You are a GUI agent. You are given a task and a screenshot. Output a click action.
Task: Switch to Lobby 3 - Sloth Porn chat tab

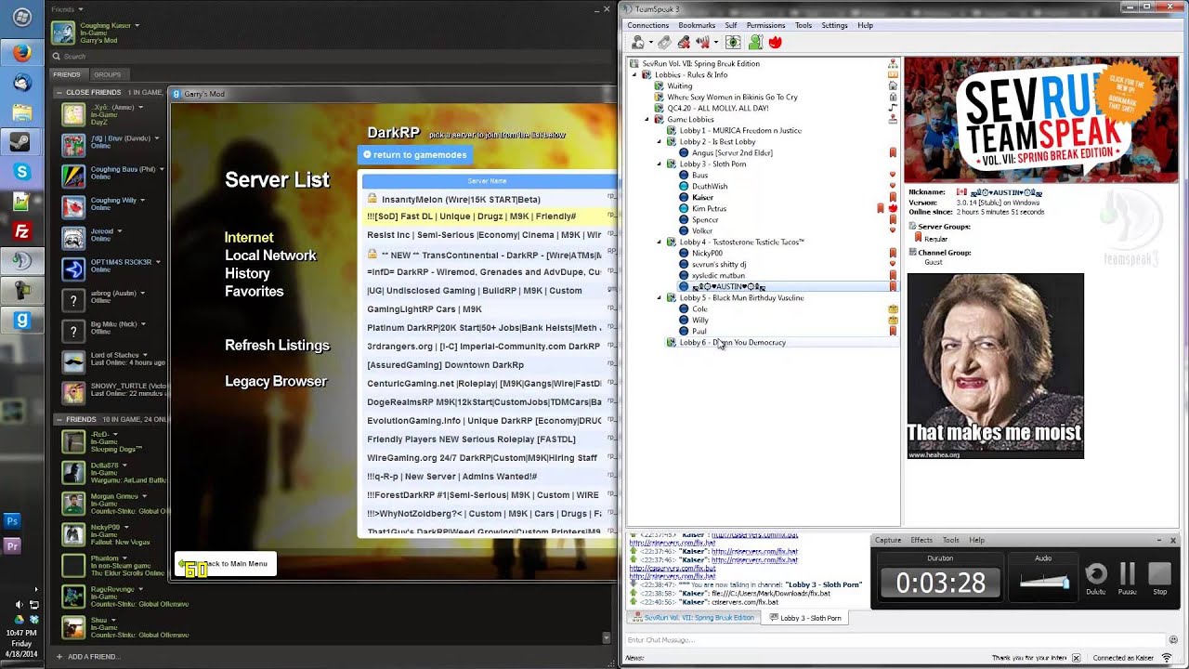click(x=805, y=618)
